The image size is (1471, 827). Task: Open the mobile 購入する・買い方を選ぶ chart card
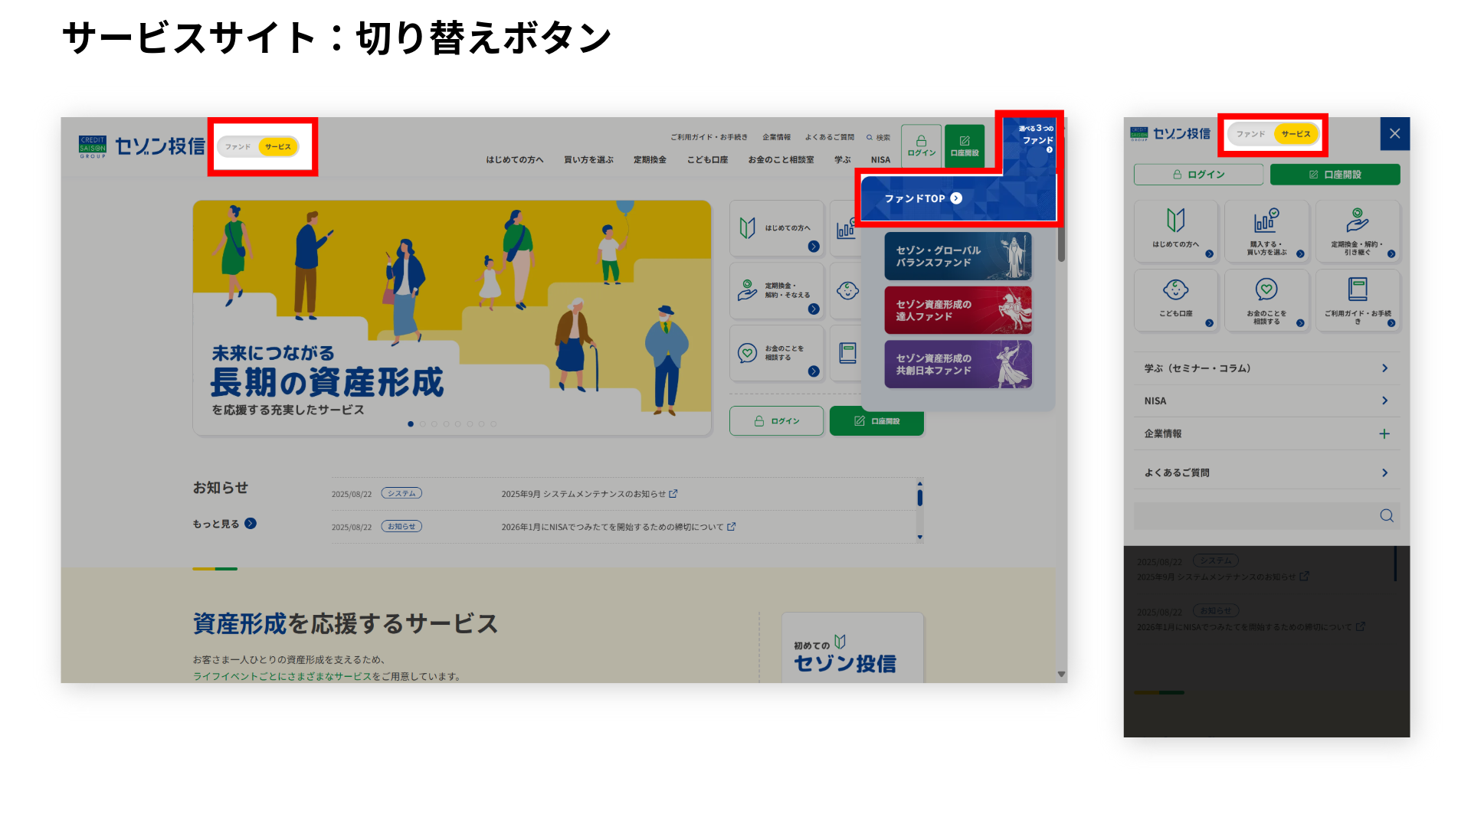(1266, 230)
